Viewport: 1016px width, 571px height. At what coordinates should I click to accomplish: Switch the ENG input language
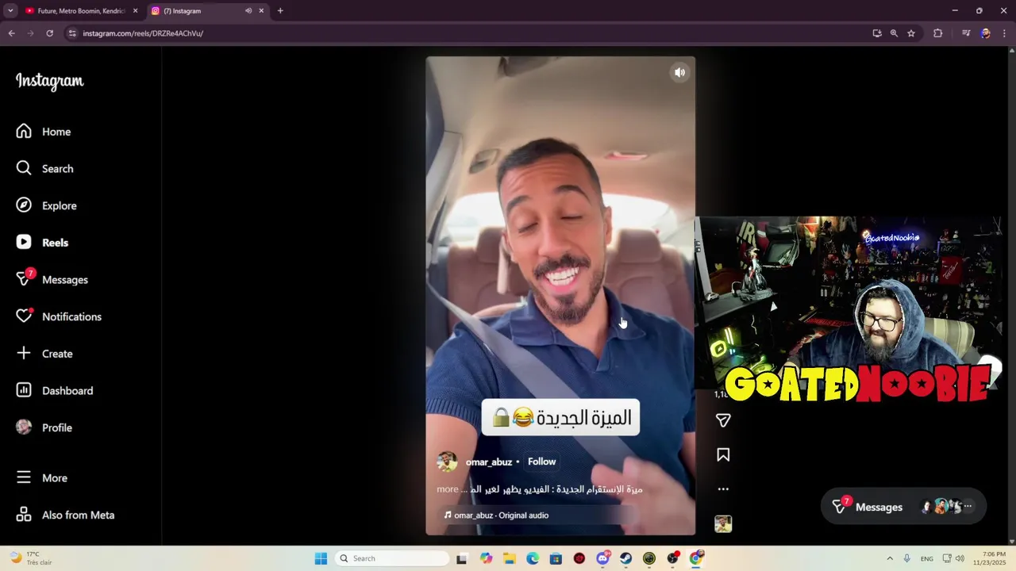[x=927, y=558]
